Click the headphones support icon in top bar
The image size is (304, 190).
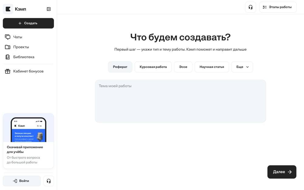point(250,7)
